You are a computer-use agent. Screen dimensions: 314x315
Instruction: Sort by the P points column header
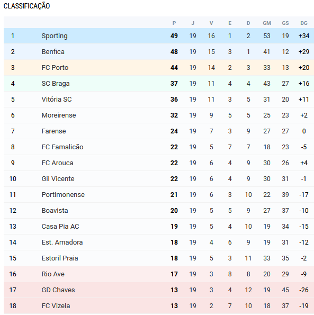point(174,23)
